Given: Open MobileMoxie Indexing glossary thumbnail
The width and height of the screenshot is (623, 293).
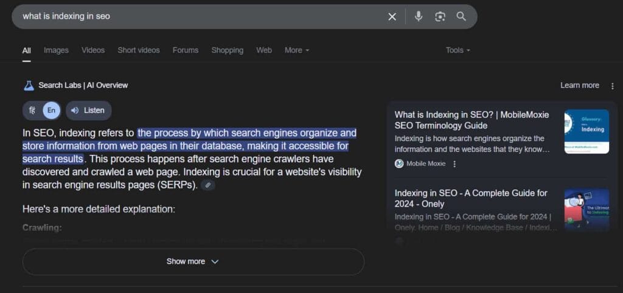Looking at the screenshot, I should (x=586, y=131).
